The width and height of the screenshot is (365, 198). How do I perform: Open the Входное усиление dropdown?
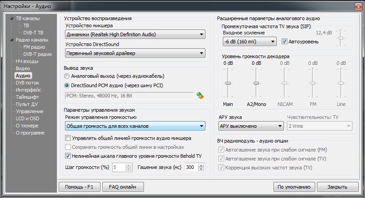249,42
